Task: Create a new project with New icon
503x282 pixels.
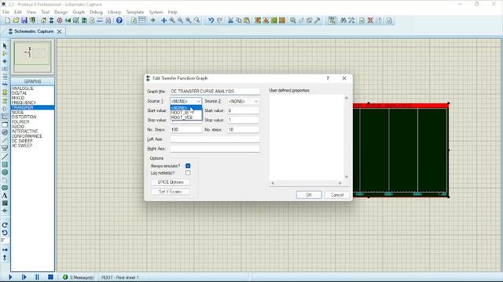Action: 7,20
